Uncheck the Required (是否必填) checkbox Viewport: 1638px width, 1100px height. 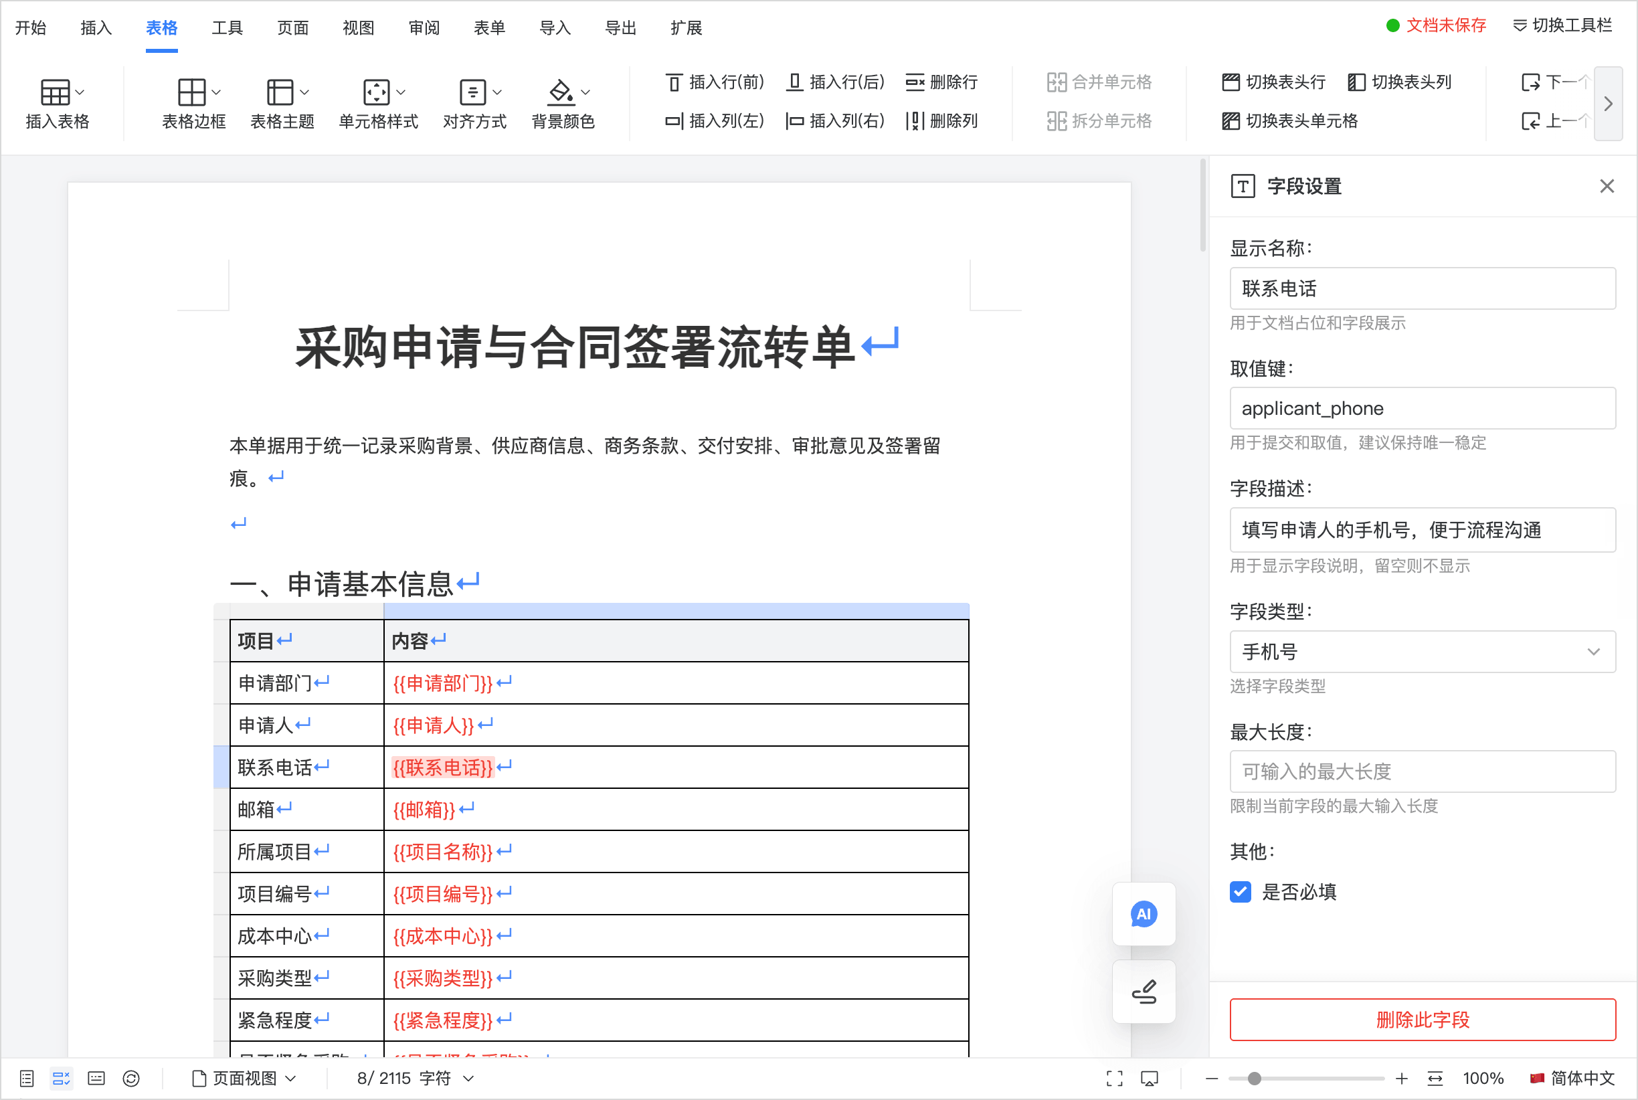pos(1241,892)
